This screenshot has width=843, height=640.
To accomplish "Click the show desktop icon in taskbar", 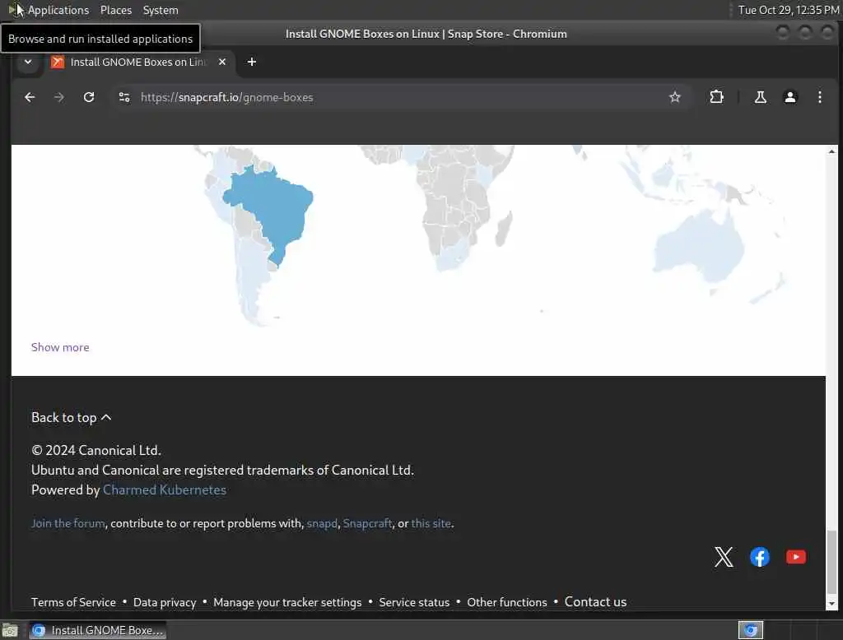I will (x=10, y=630).
